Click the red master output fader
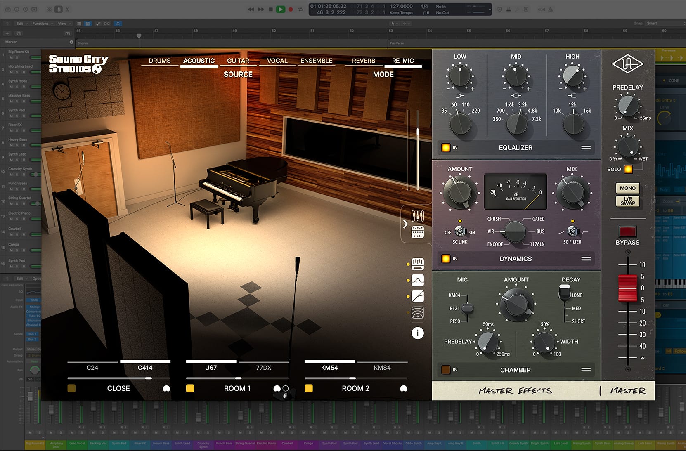 point(627,288)
